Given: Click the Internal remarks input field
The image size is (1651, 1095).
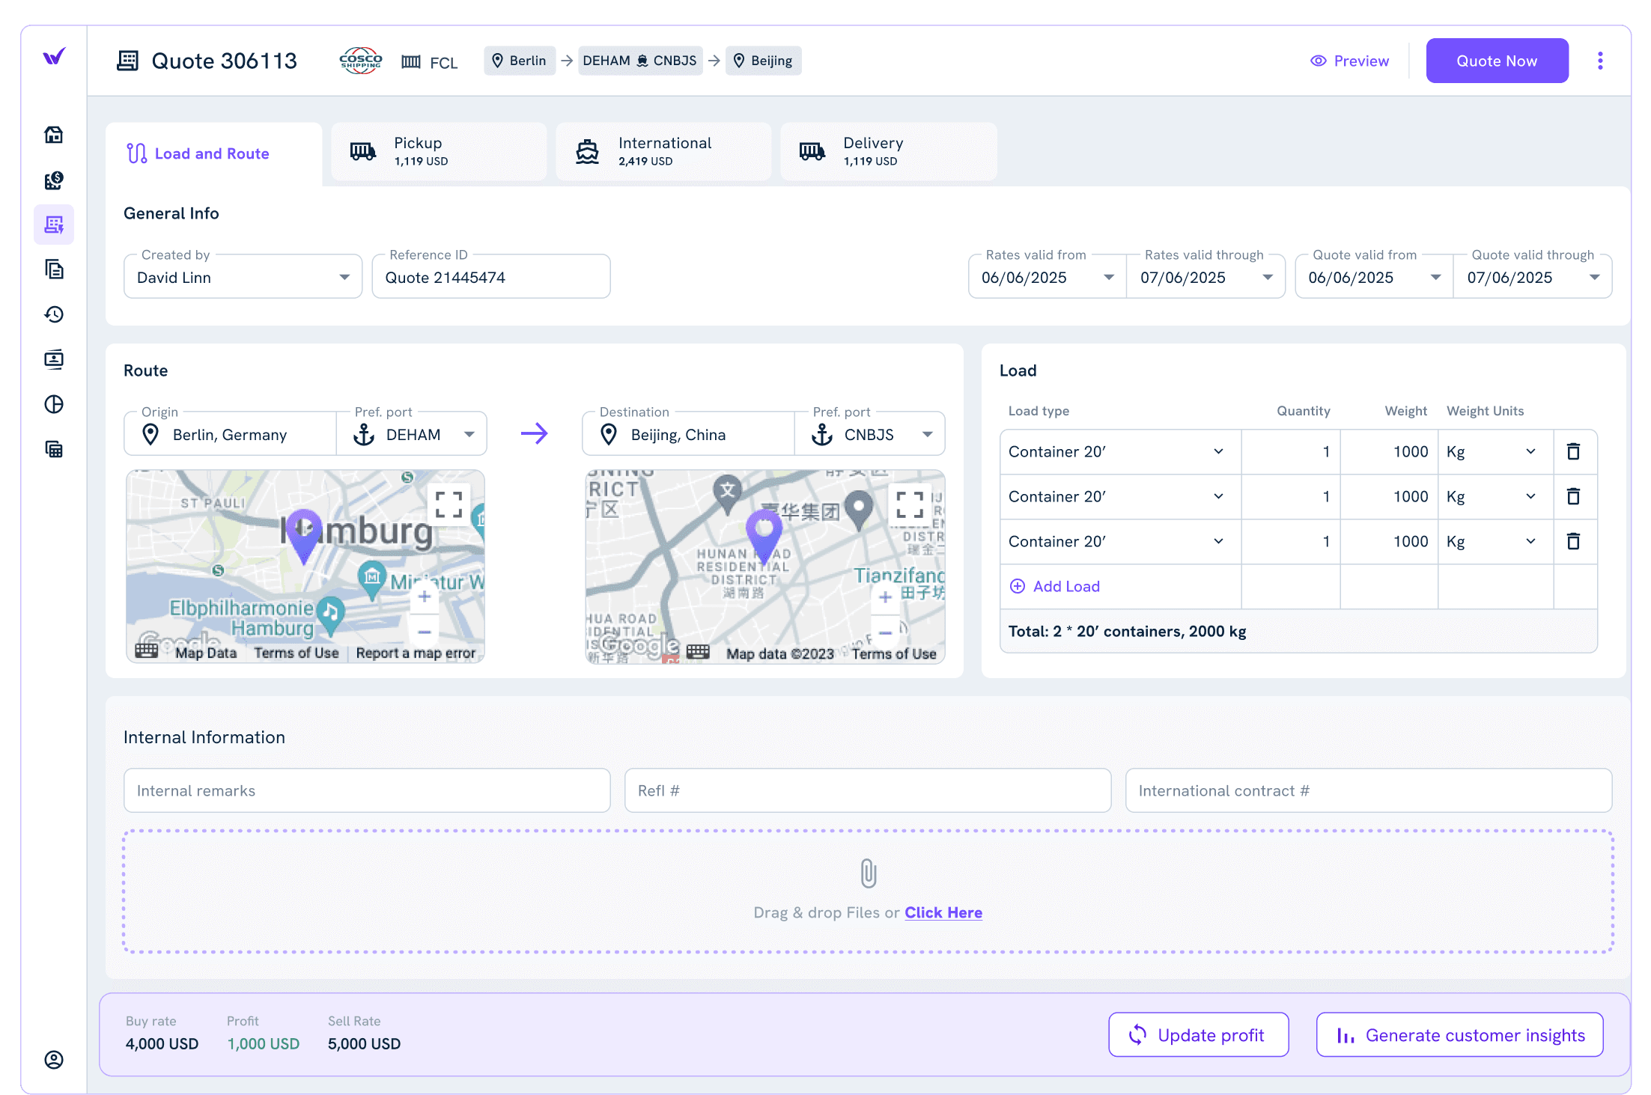Looking at the screenshot, I should [x=367, y=790].
